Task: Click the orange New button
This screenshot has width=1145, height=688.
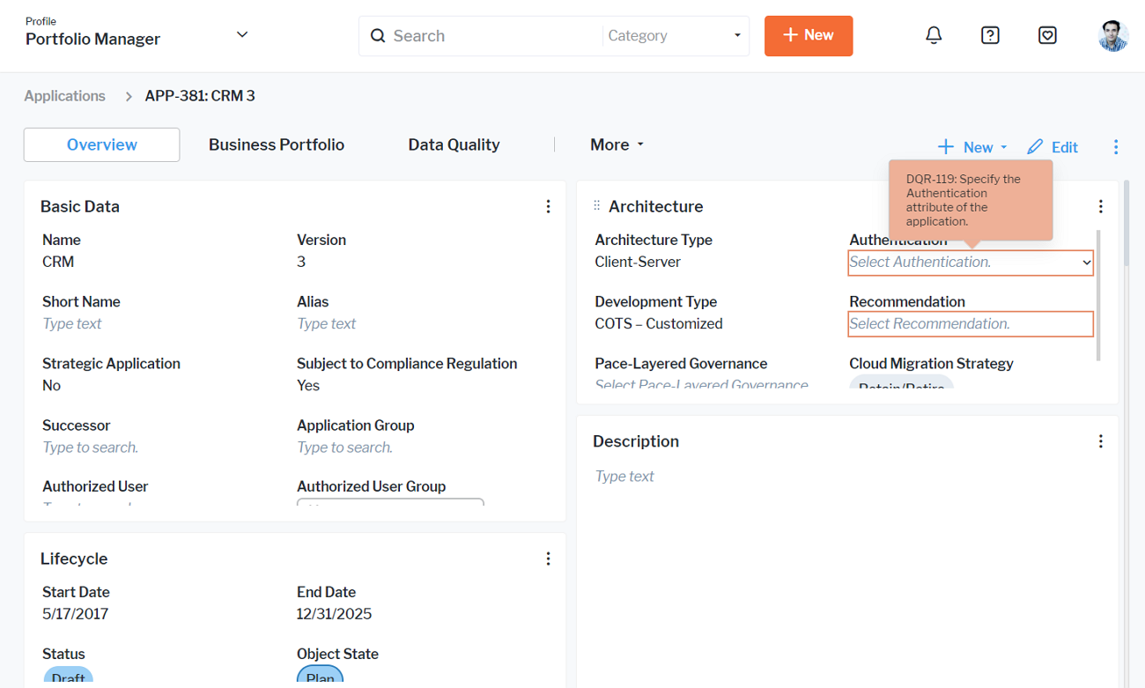Action: 808,36
